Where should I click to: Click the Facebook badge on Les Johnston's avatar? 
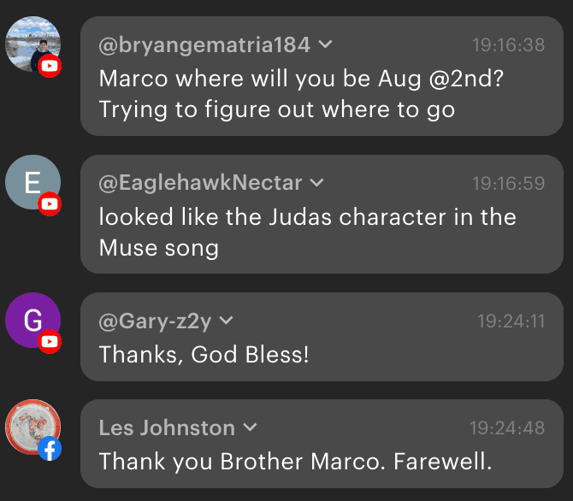50,449
